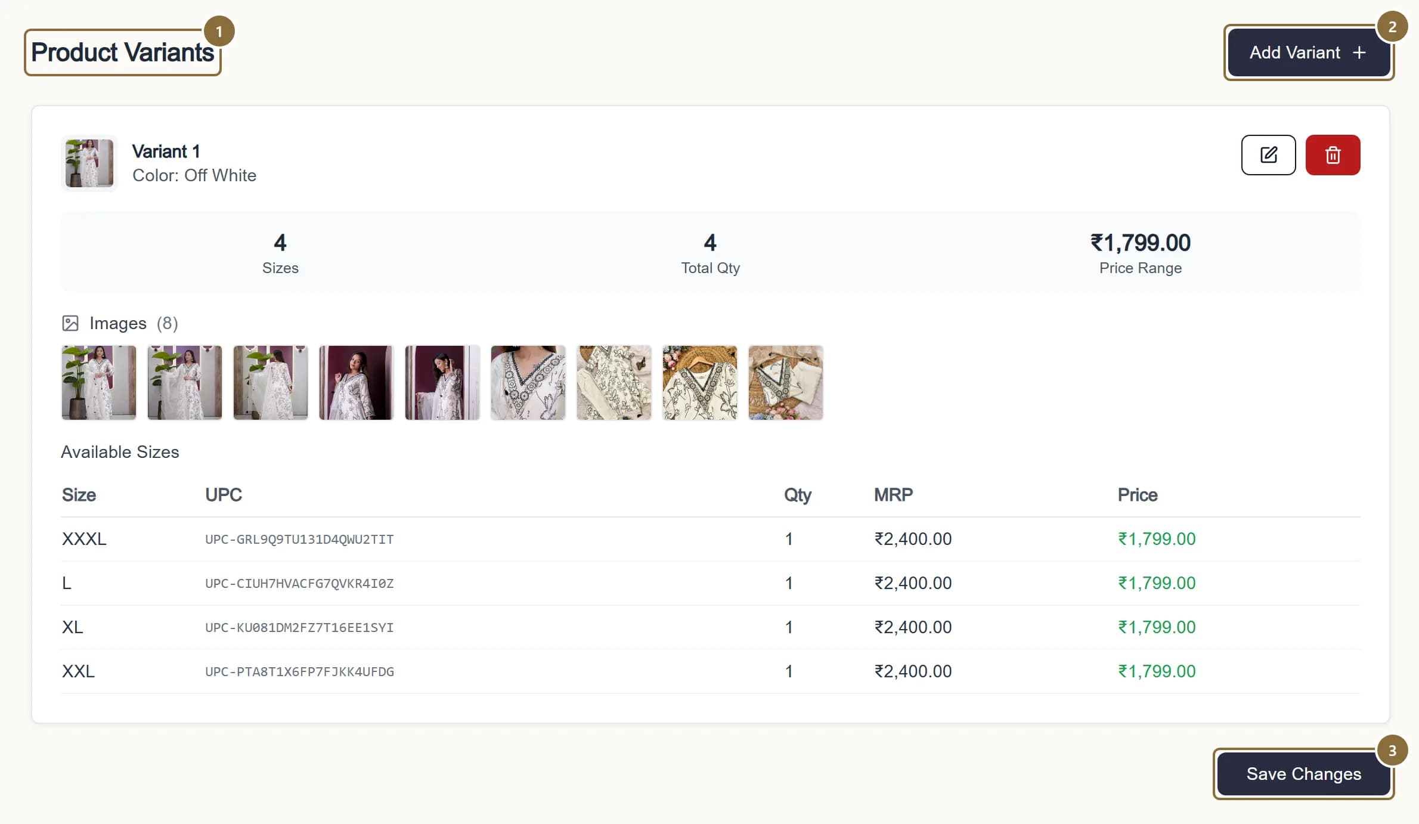Open the fifth gallery image thumbnail
The width and height of the screenshot is (1419, 824).
click(x=442, y=383)
